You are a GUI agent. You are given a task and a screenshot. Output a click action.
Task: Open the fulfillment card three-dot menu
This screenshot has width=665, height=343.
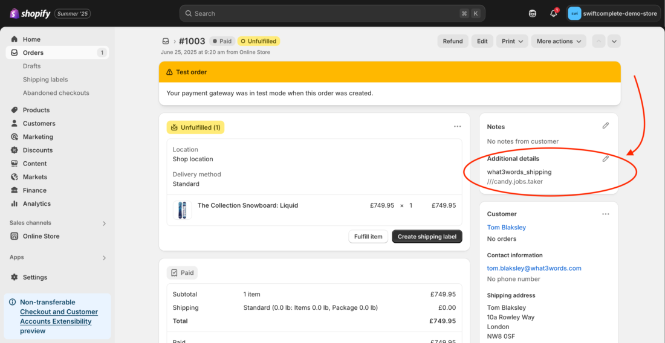coord(457,126)
